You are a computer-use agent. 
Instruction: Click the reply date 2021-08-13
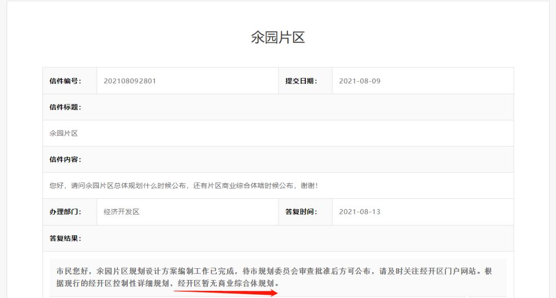click(x=360, y=212)
